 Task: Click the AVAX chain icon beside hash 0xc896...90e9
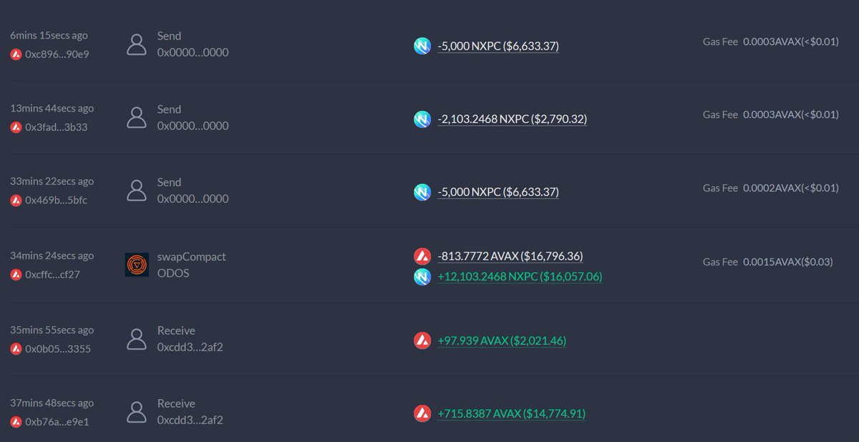pos(15,52)
